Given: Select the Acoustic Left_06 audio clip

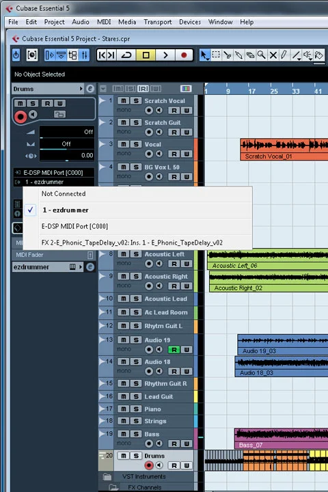Looking at the screenshot, I should [267, 260].
